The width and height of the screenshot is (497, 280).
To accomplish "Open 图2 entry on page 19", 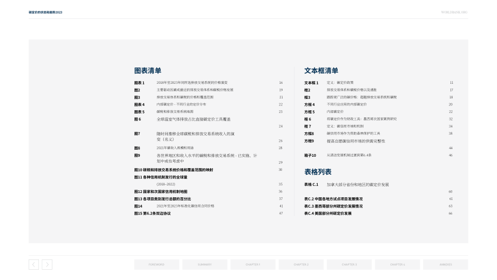I will point(208,90).
